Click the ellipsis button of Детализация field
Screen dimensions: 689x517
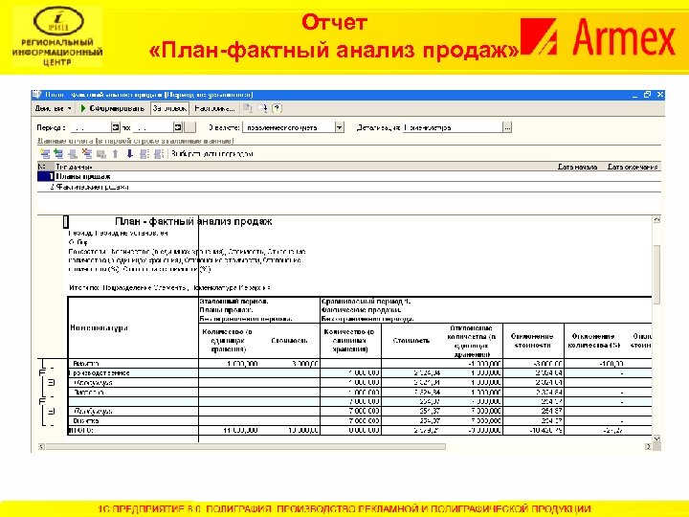click(x=507, y=127)
